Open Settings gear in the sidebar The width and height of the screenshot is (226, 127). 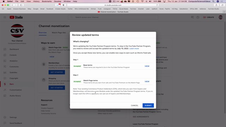click(x=5, y=117)
